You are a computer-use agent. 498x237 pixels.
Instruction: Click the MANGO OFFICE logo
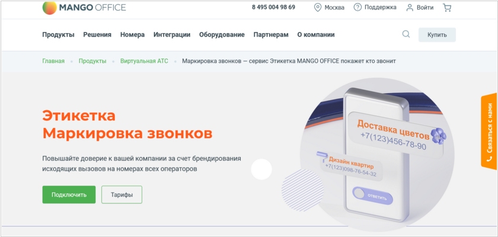point(84,8)
